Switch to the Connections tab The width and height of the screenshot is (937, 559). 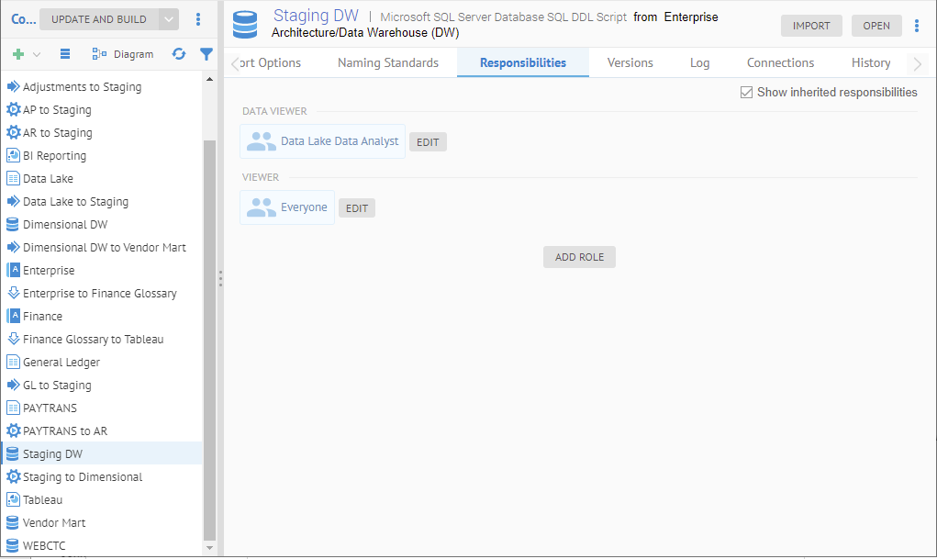[780, 62]
